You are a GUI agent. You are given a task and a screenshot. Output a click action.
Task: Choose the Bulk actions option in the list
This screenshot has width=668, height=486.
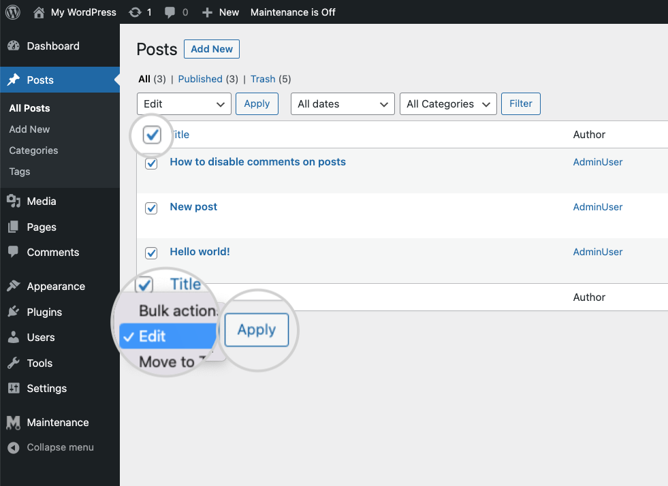tap(178, 310)
